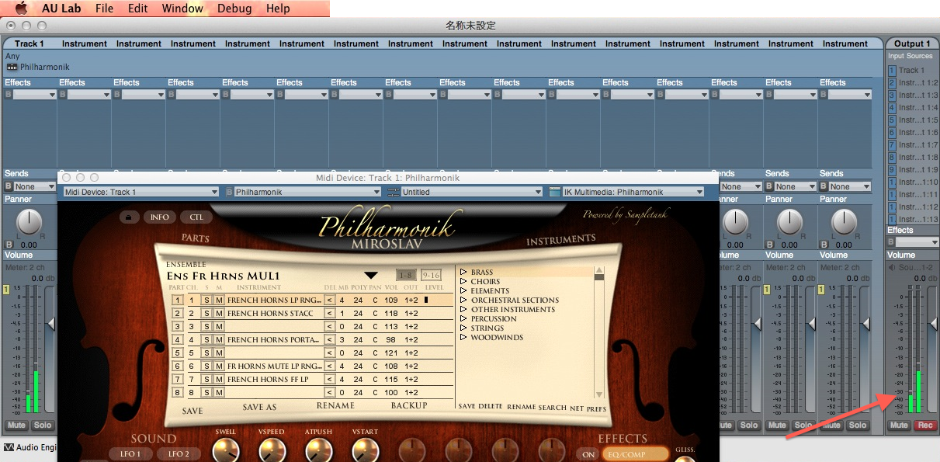Click the Audio Engine status icon
The image size is (940, 462).
tap(9, 447)
